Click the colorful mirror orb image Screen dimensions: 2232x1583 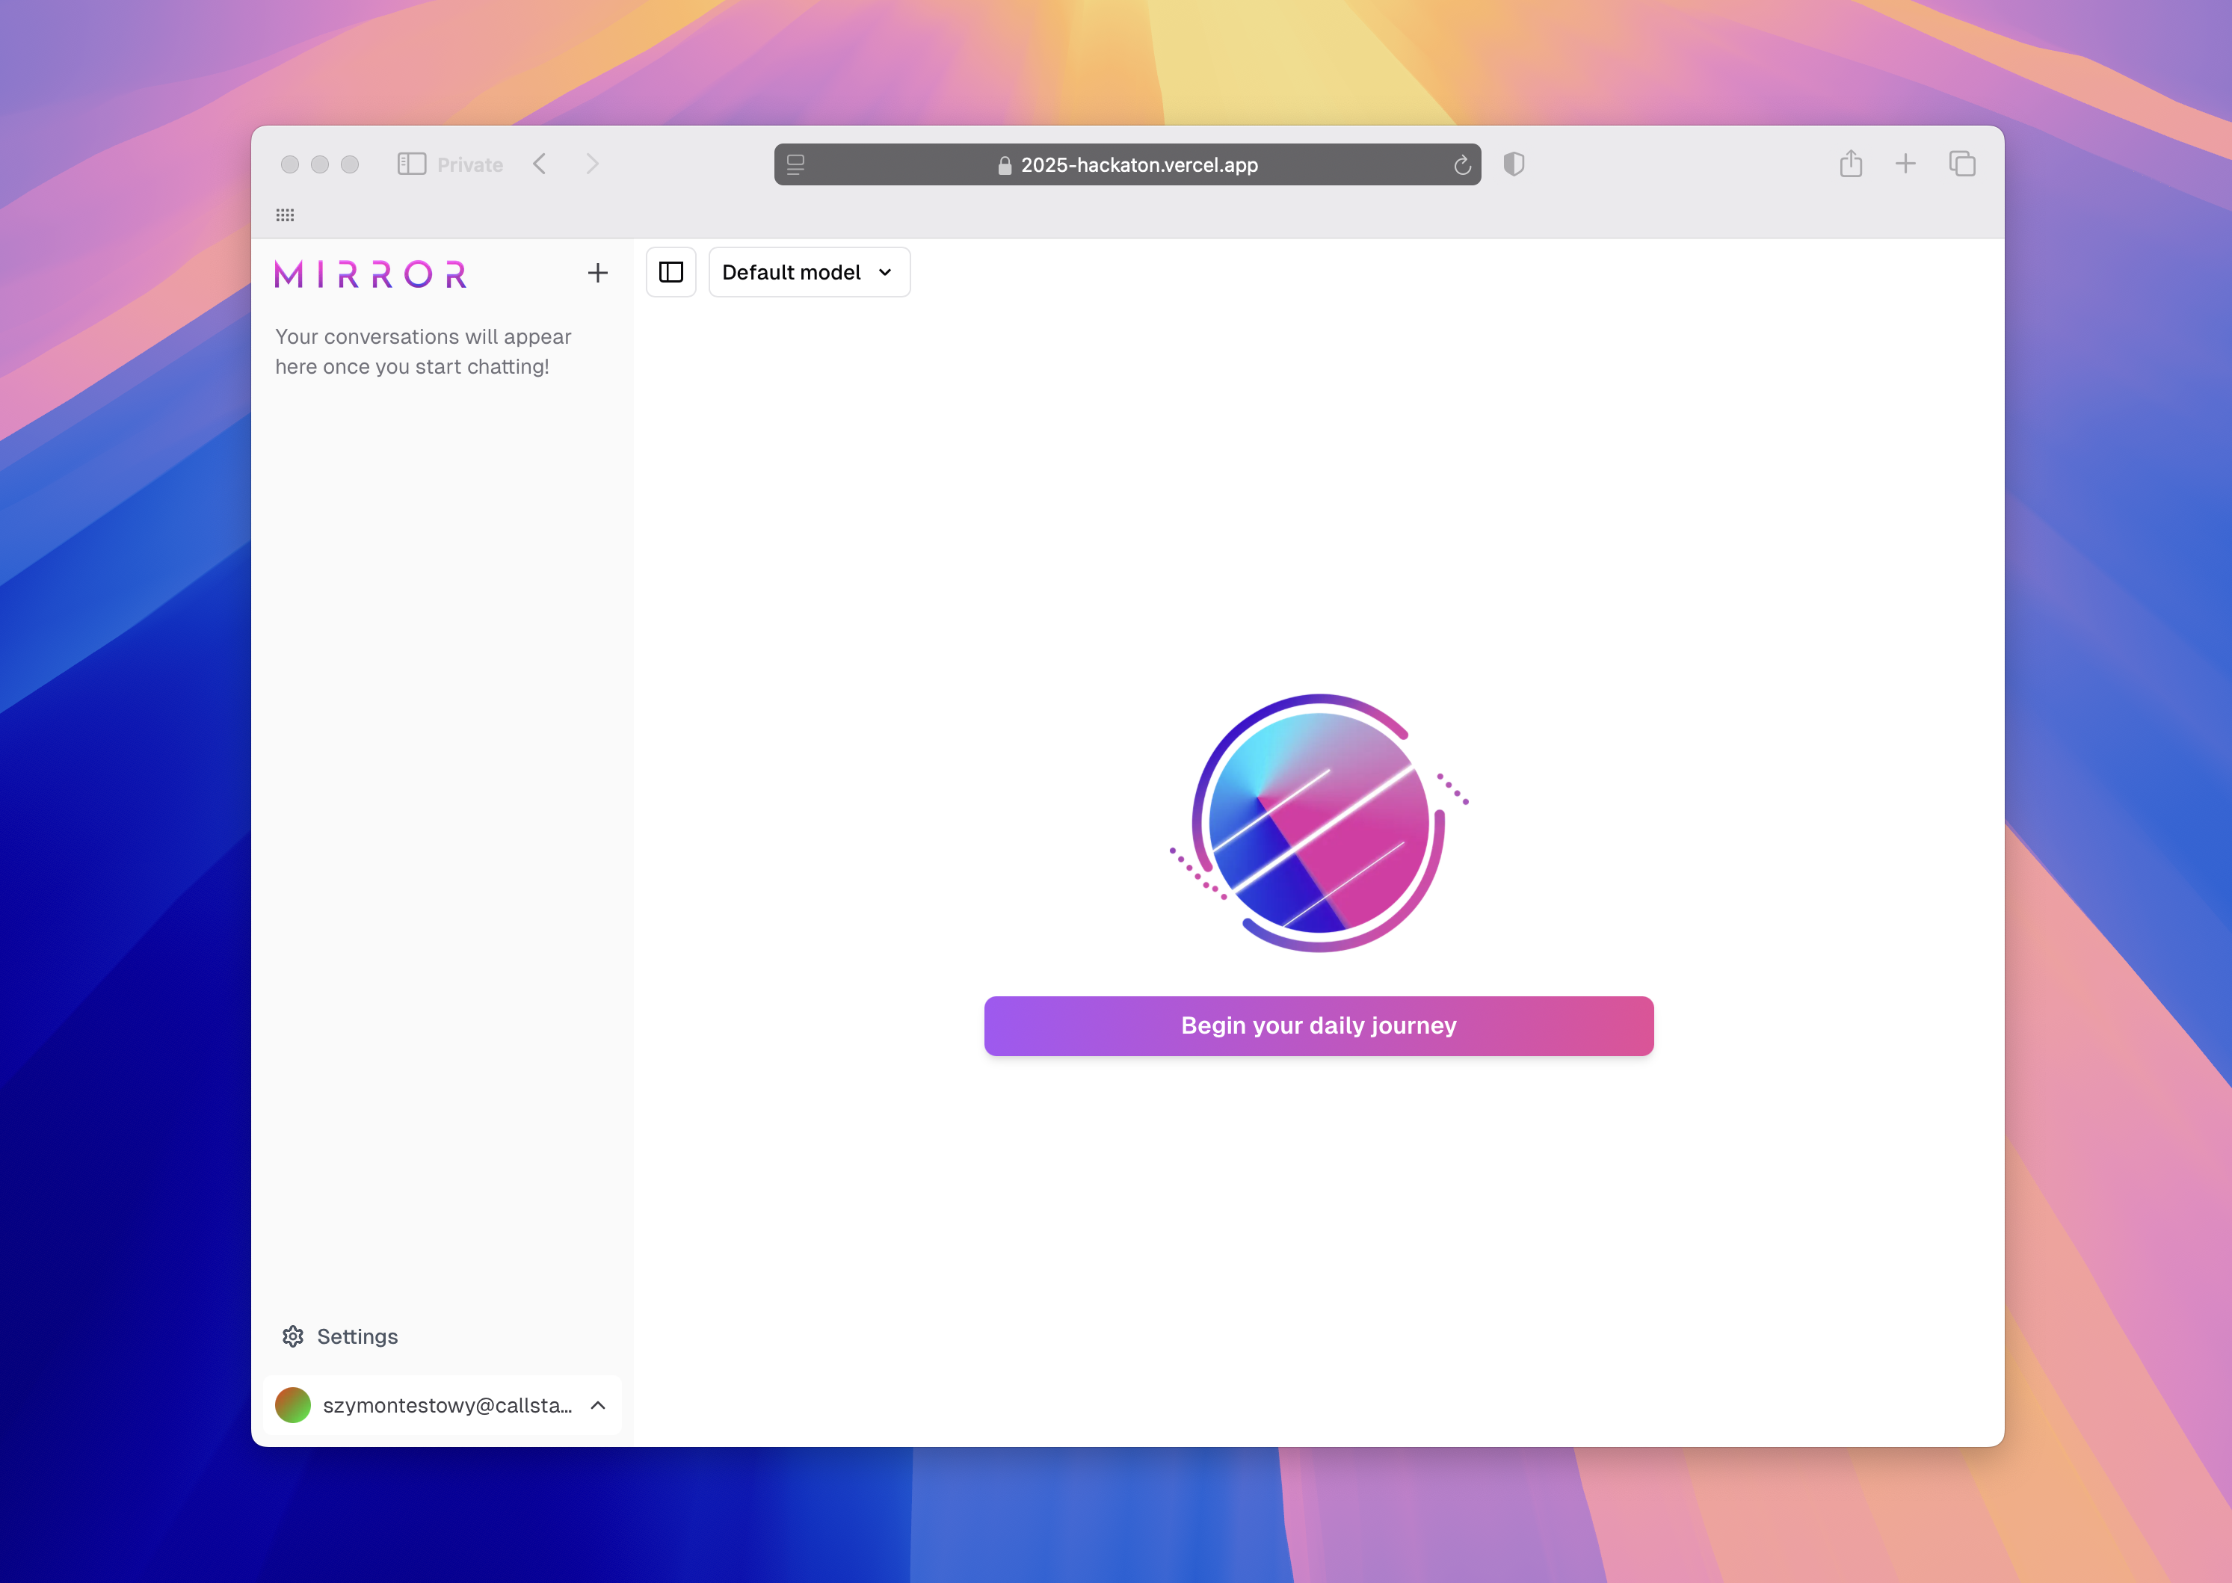pyautogui.click(x=1318, y=823)
